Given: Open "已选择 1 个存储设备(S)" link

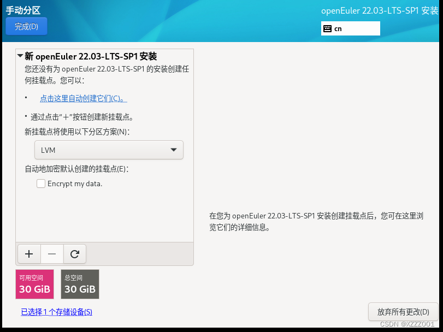Looking at the screenshot, I should (x=56, y=311).
